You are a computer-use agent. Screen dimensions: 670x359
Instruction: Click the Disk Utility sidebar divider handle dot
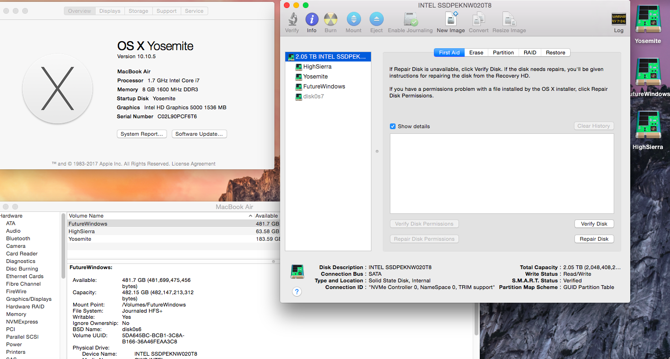tap(377, 151)
